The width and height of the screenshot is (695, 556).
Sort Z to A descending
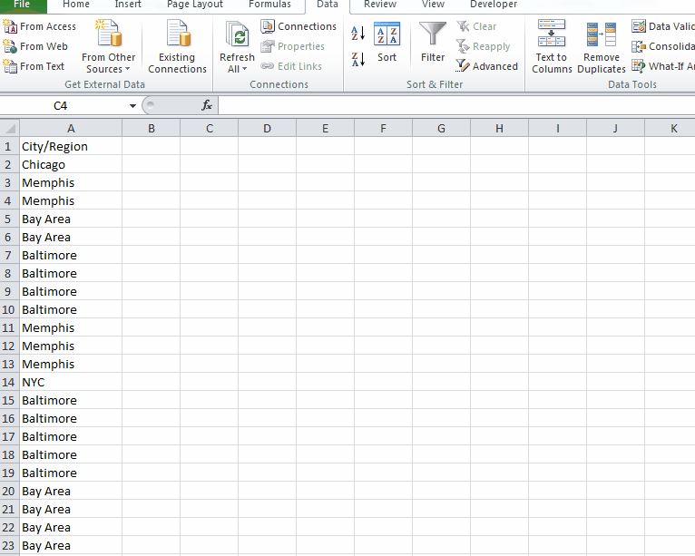point(357,59)
